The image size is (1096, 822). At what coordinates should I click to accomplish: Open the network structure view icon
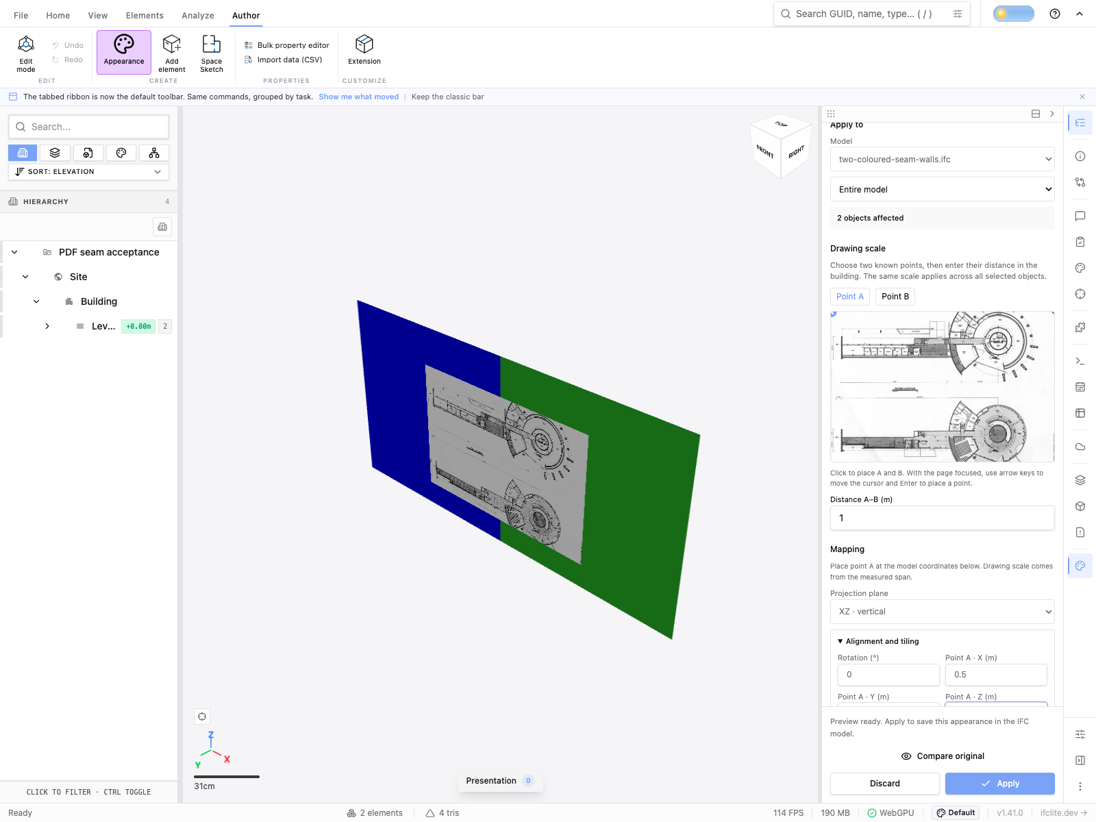click(154, 153)
